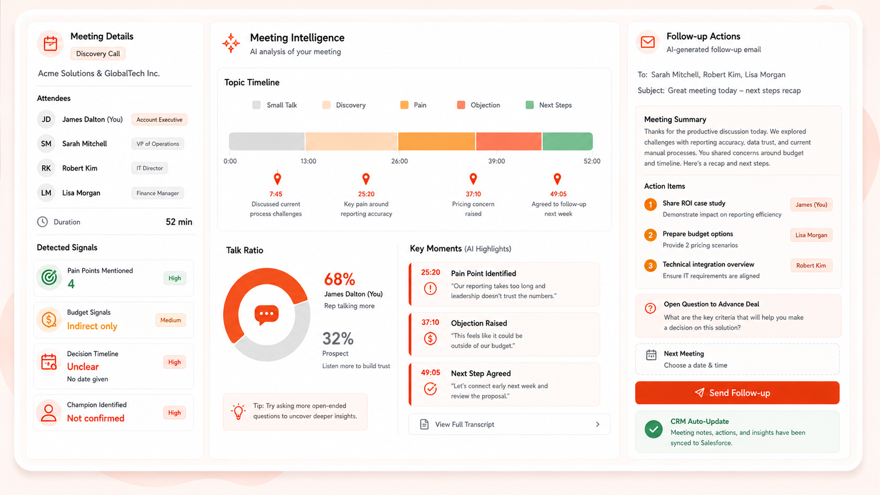
Task: Click the Account Executive role badge
Action: point(159,119)
